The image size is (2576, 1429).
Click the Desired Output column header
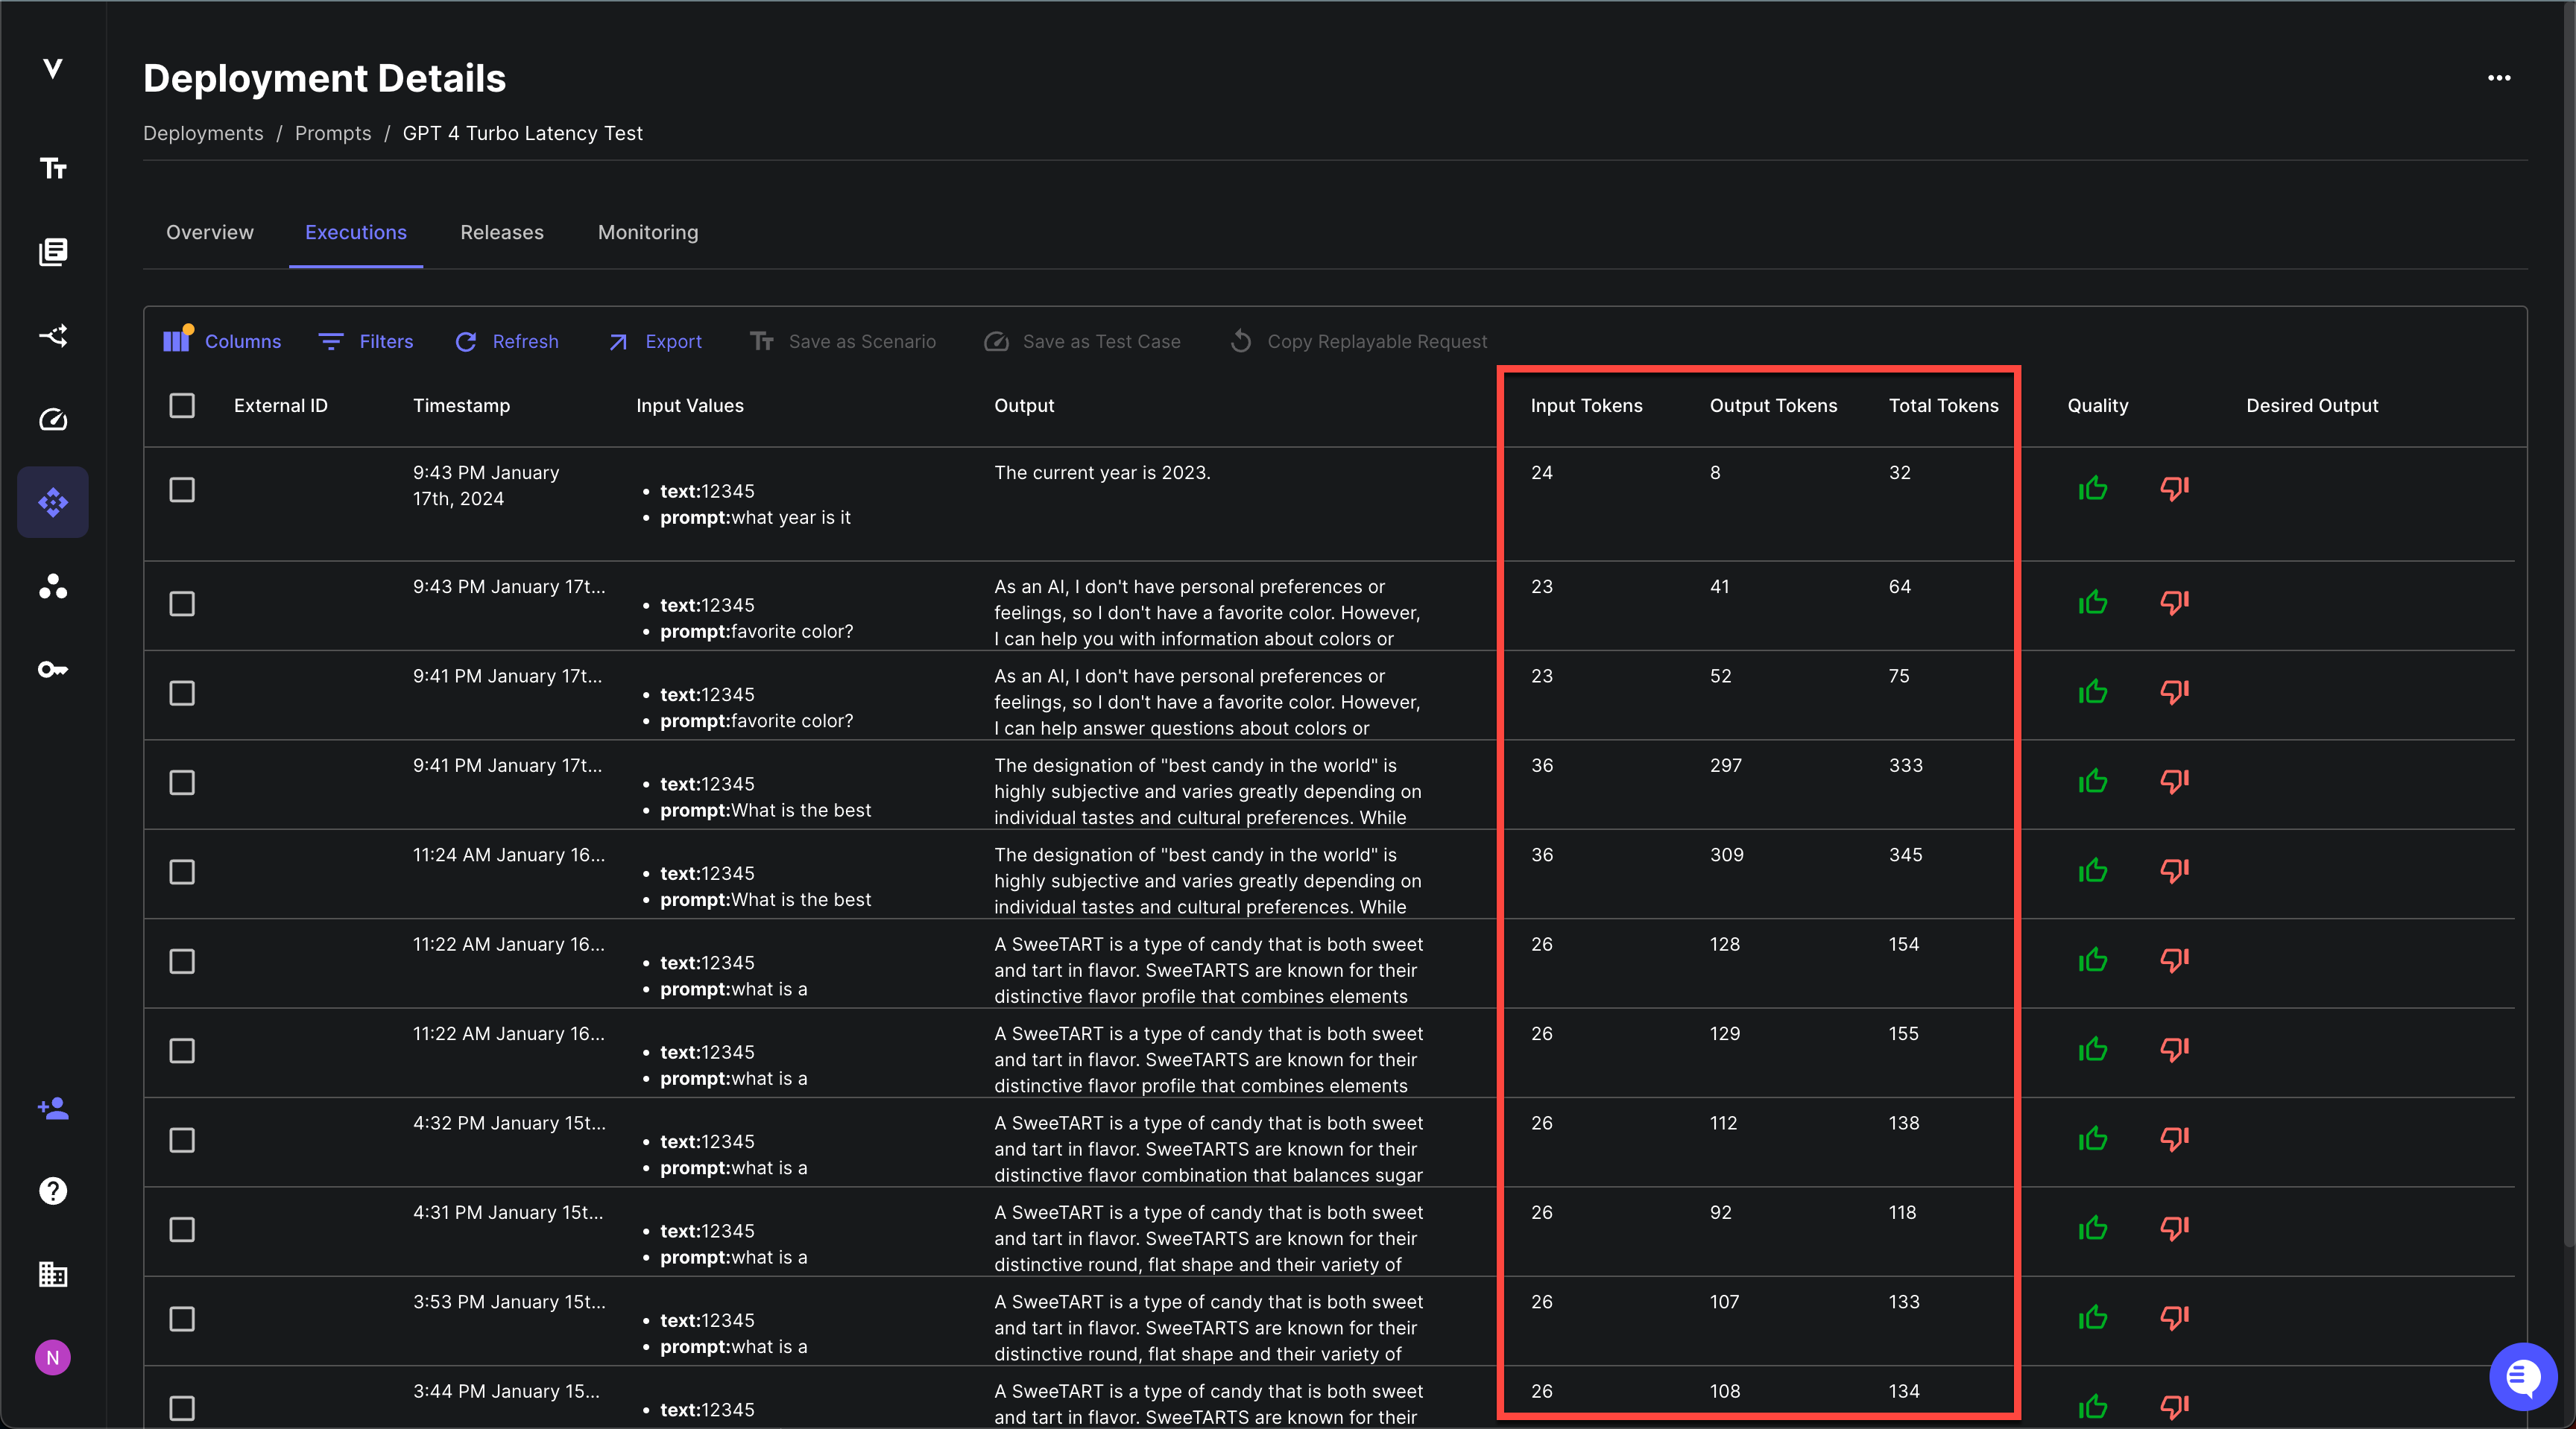click(x=2312, y=405)
